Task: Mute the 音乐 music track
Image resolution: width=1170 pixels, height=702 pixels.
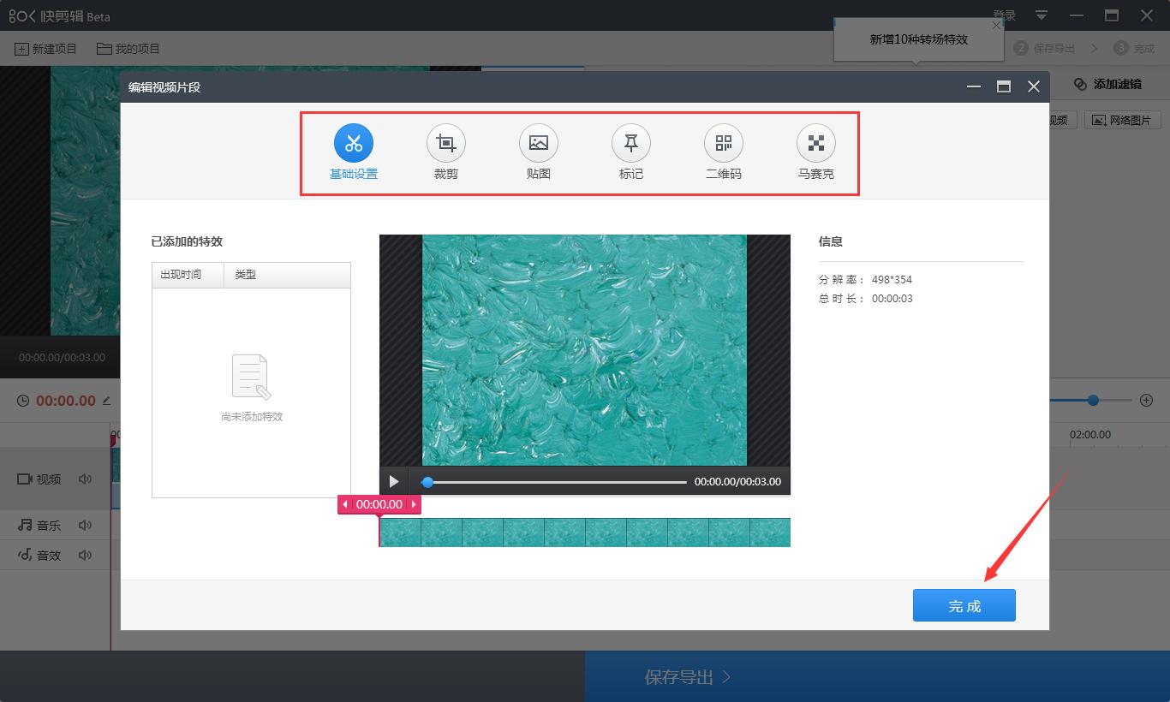Action: pos(85,524)
